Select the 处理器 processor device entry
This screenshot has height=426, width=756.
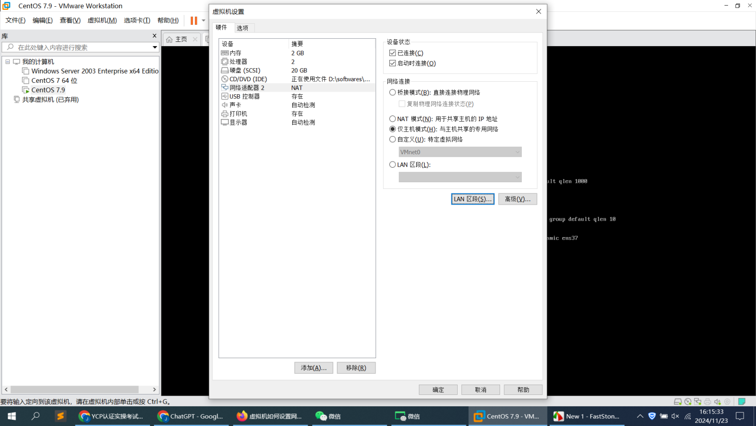coord(238,61)
